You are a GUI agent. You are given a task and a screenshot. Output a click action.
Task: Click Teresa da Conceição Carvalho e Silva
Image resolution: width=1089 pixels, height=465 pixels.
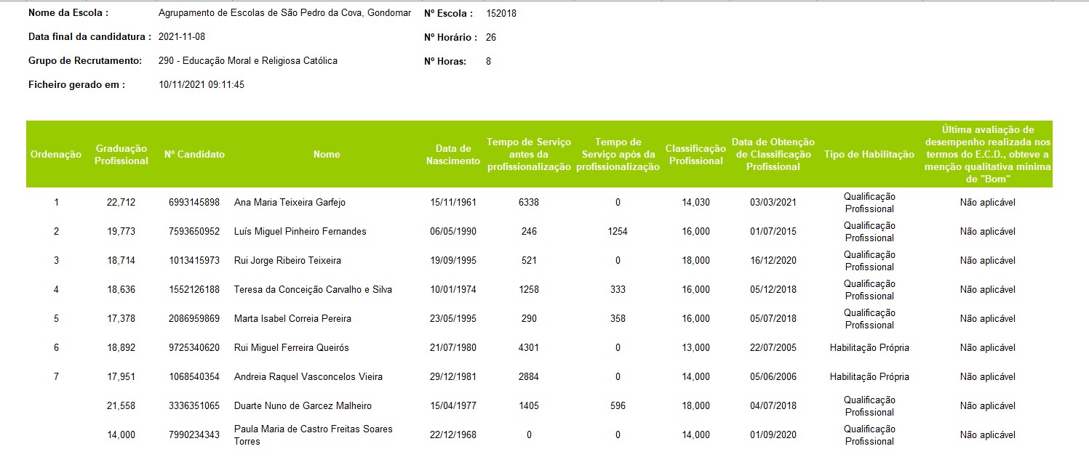(x=313, y=289)
